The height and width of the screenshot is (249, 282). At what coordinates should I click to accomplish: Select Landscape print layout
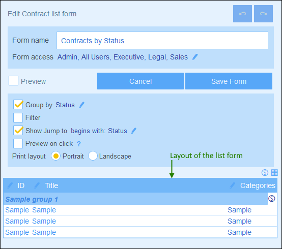93,156
